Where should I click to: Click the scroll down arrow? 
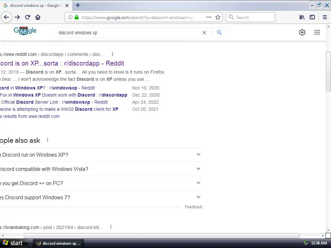[328, 230]
